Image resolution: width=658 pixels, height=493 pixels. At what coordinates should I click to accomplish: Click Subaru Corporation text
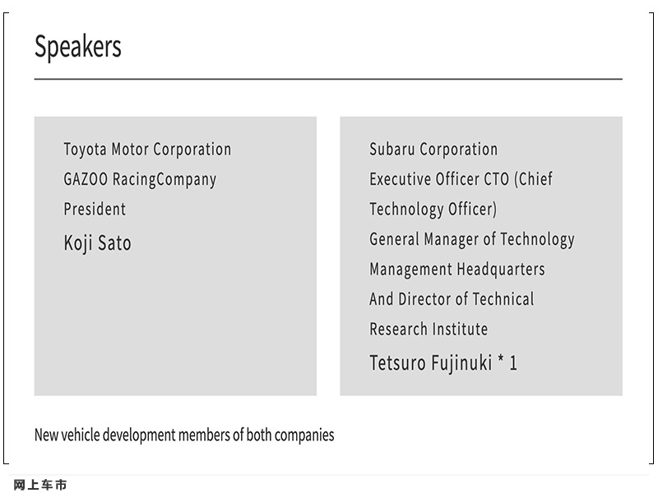(x=433, y=150)
